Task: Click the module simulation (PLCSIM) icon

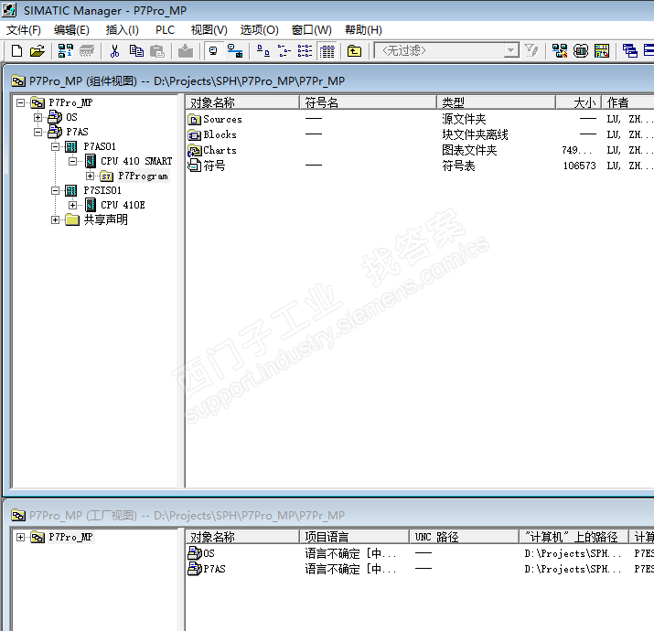Action: pyautogui.click(x=581, y=51)
